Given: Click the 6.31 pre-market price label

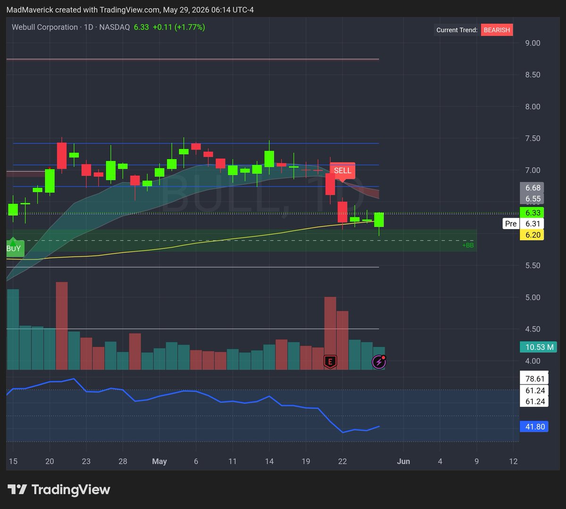Looking at the screenshot, I should 531,223.
